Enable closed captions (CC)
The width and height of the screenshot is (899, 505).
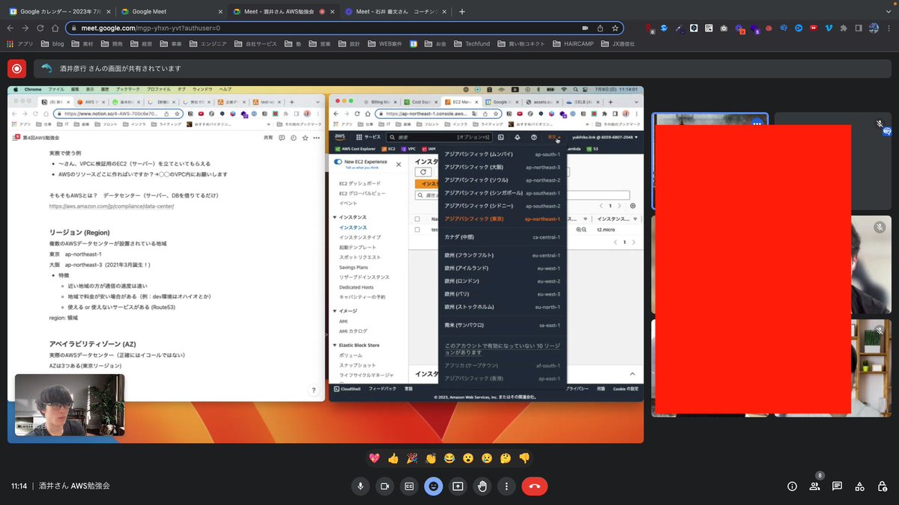409,486
